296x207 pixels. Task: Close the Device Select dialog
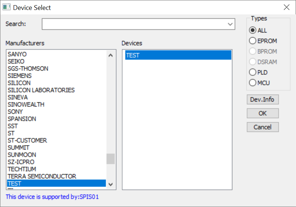click(x=286, y=7)
